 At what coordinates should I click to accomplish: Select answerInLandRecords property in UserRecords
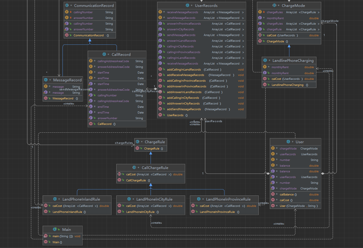[202, 41]
